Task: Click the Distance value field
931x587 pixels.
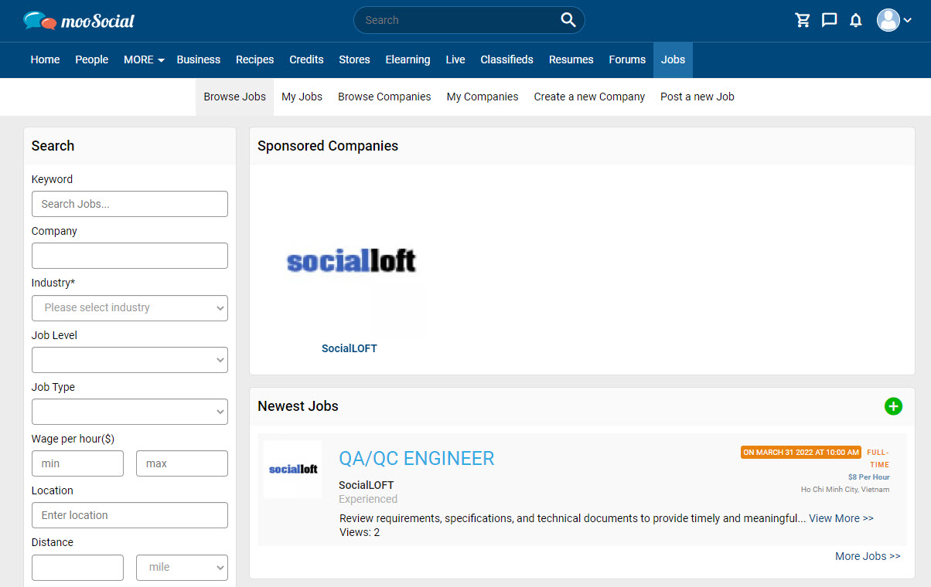Action: 77,567
